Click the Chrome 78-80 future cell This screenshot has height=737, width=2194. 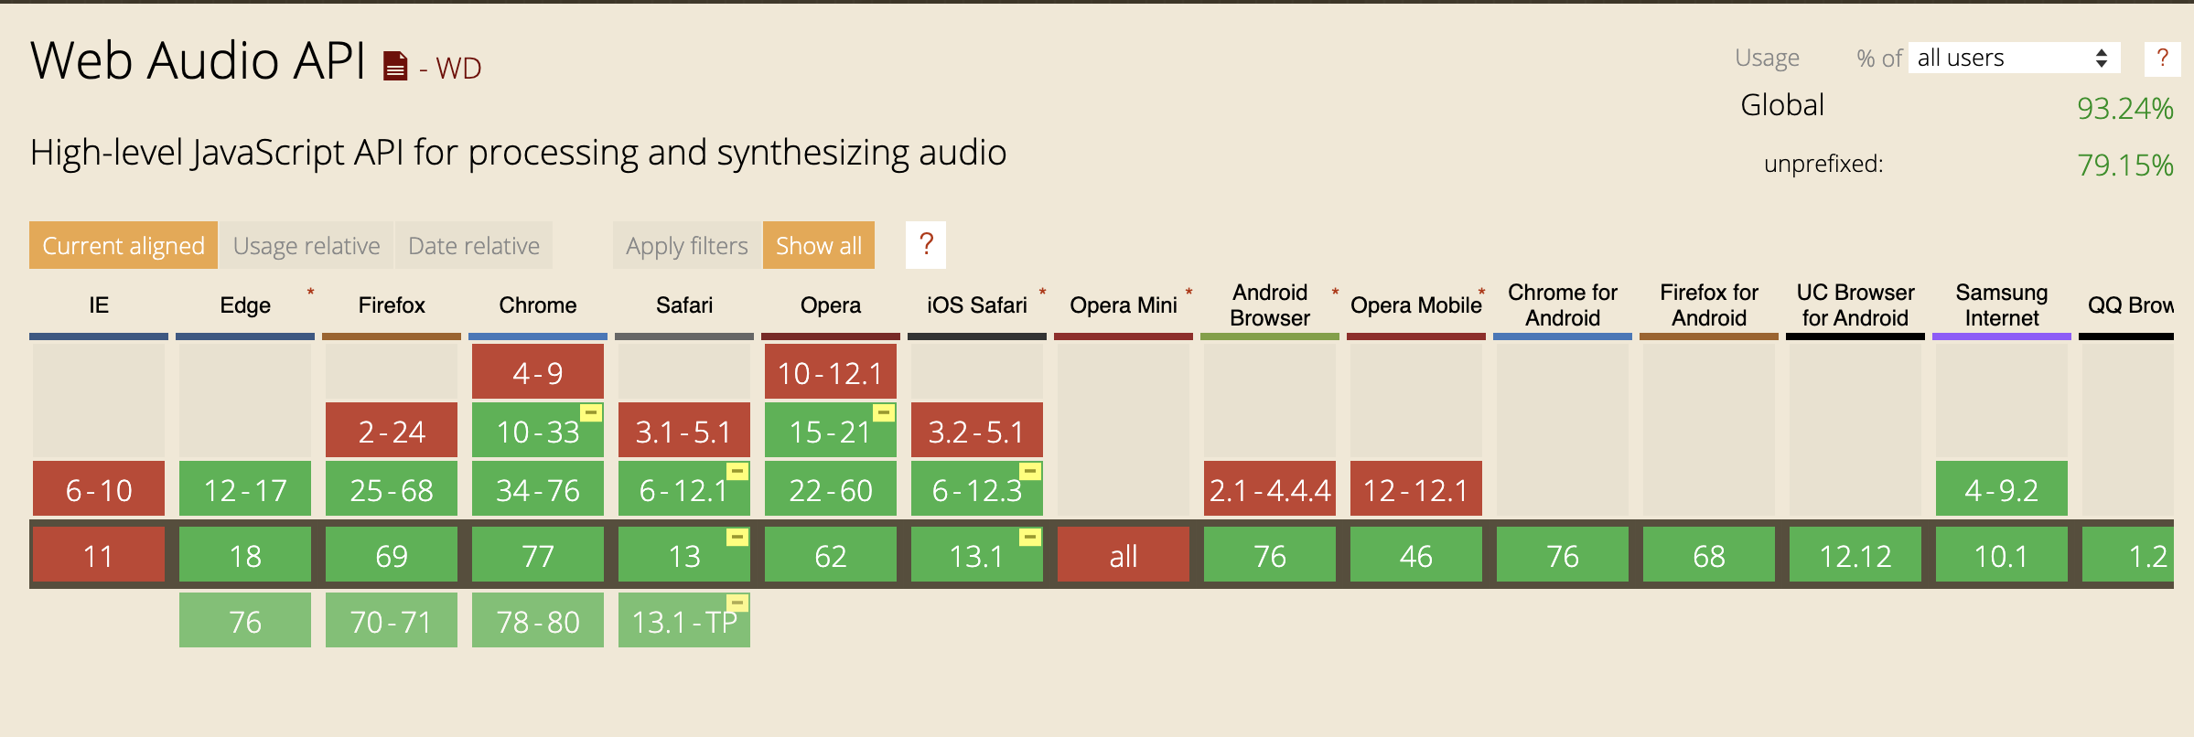[538, 620]
